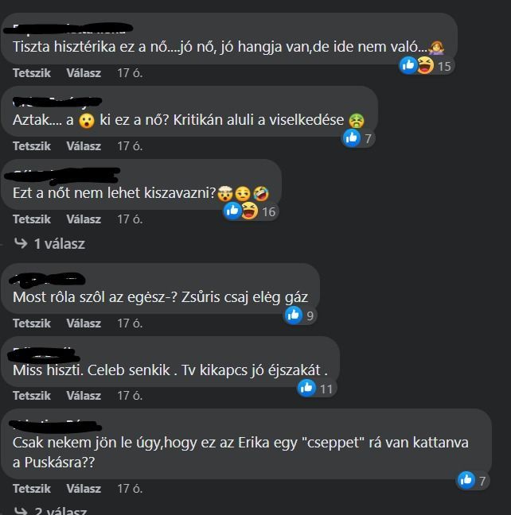Click Tetszik under the 'Kritikán aluli' comment
Viewport: 511px width, 515px height.
(32, 145)
